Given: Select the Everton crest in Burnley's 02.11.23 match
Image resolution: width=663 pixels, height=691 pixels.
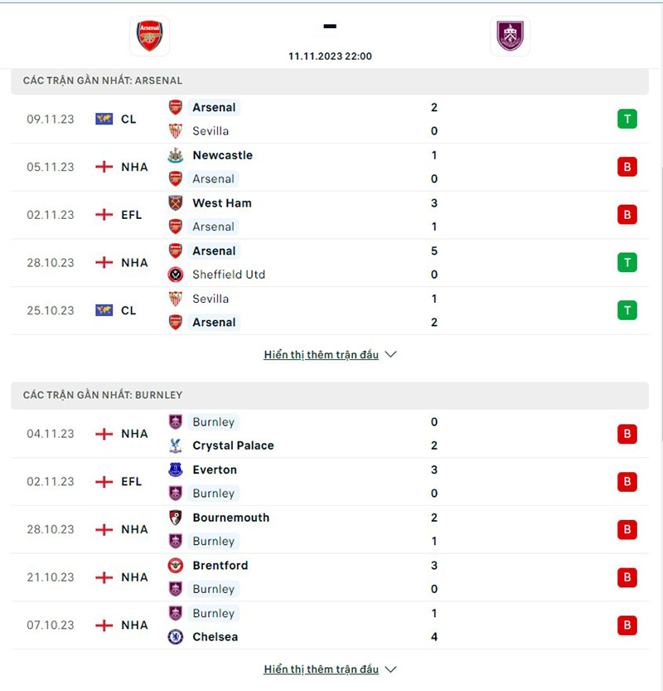Looking at the screenshot, I should pyautogui.click(x=175, y=470).
